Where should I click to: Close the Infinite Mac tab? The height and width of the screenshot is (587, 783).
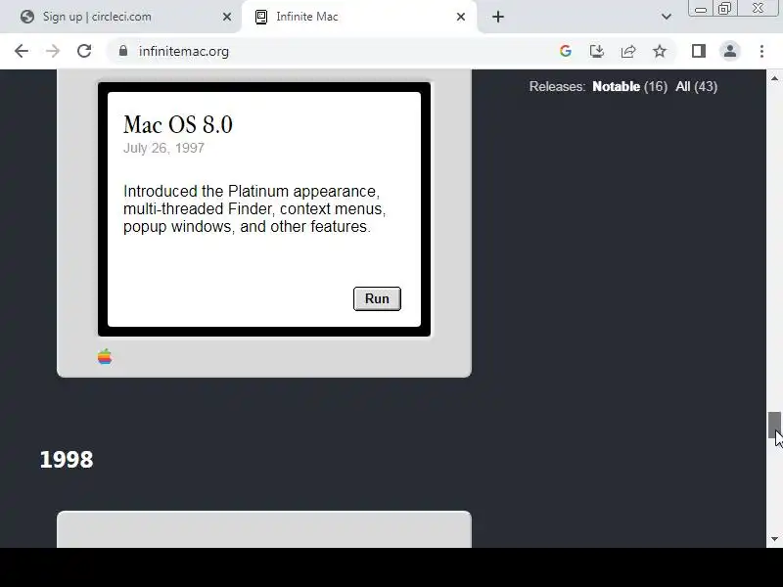[461, 17]
